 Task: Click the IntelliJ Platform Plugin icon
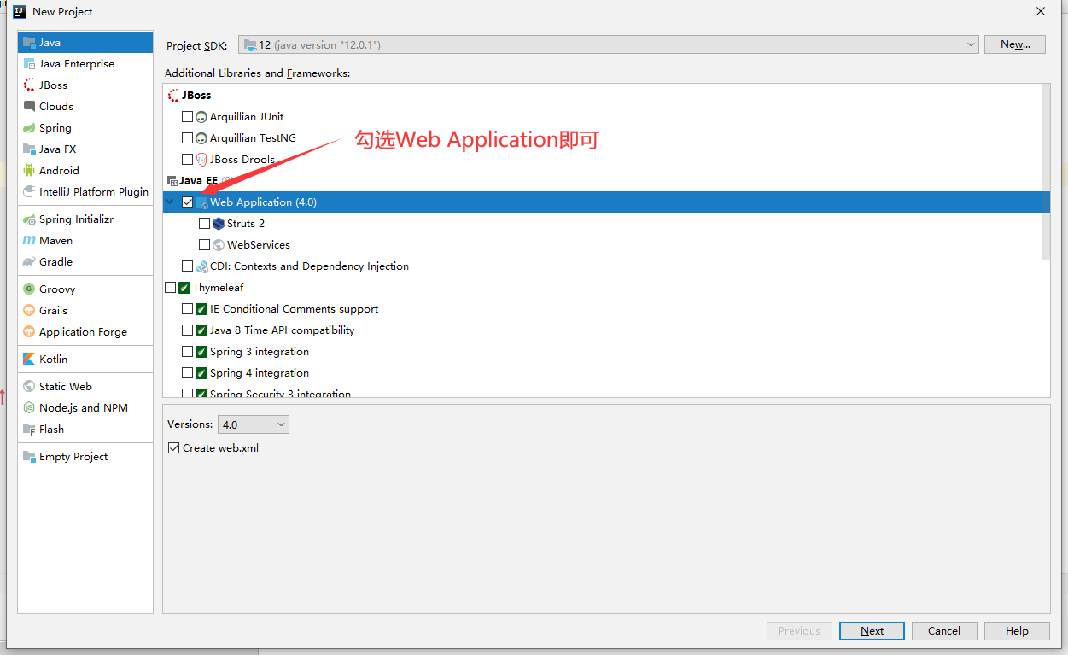[x=29, y=191]
